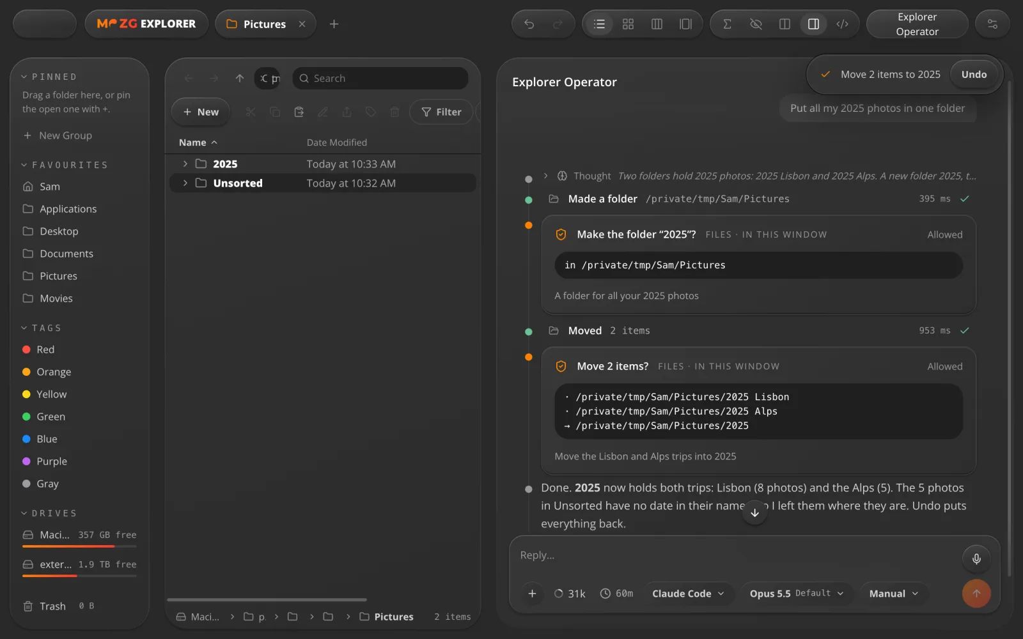Click the microphone dictation button
The height and width of the screenshot is (639, 1023).
(x=976, y=559)
